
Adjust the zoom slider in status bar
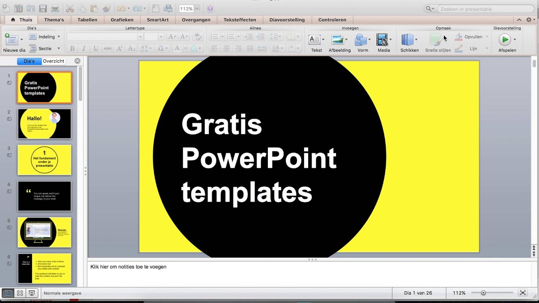tap(483, 293)
